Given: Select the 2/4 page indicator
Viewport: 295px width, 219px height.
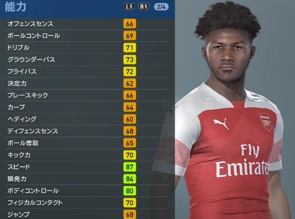Looking at the screenshot, I should click(x=161, y=7).
